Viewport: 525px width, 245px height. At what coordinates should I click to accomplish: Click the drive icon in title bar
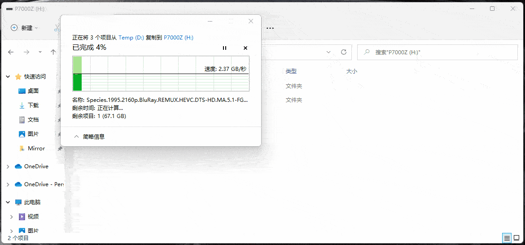(x=9, y=9)
